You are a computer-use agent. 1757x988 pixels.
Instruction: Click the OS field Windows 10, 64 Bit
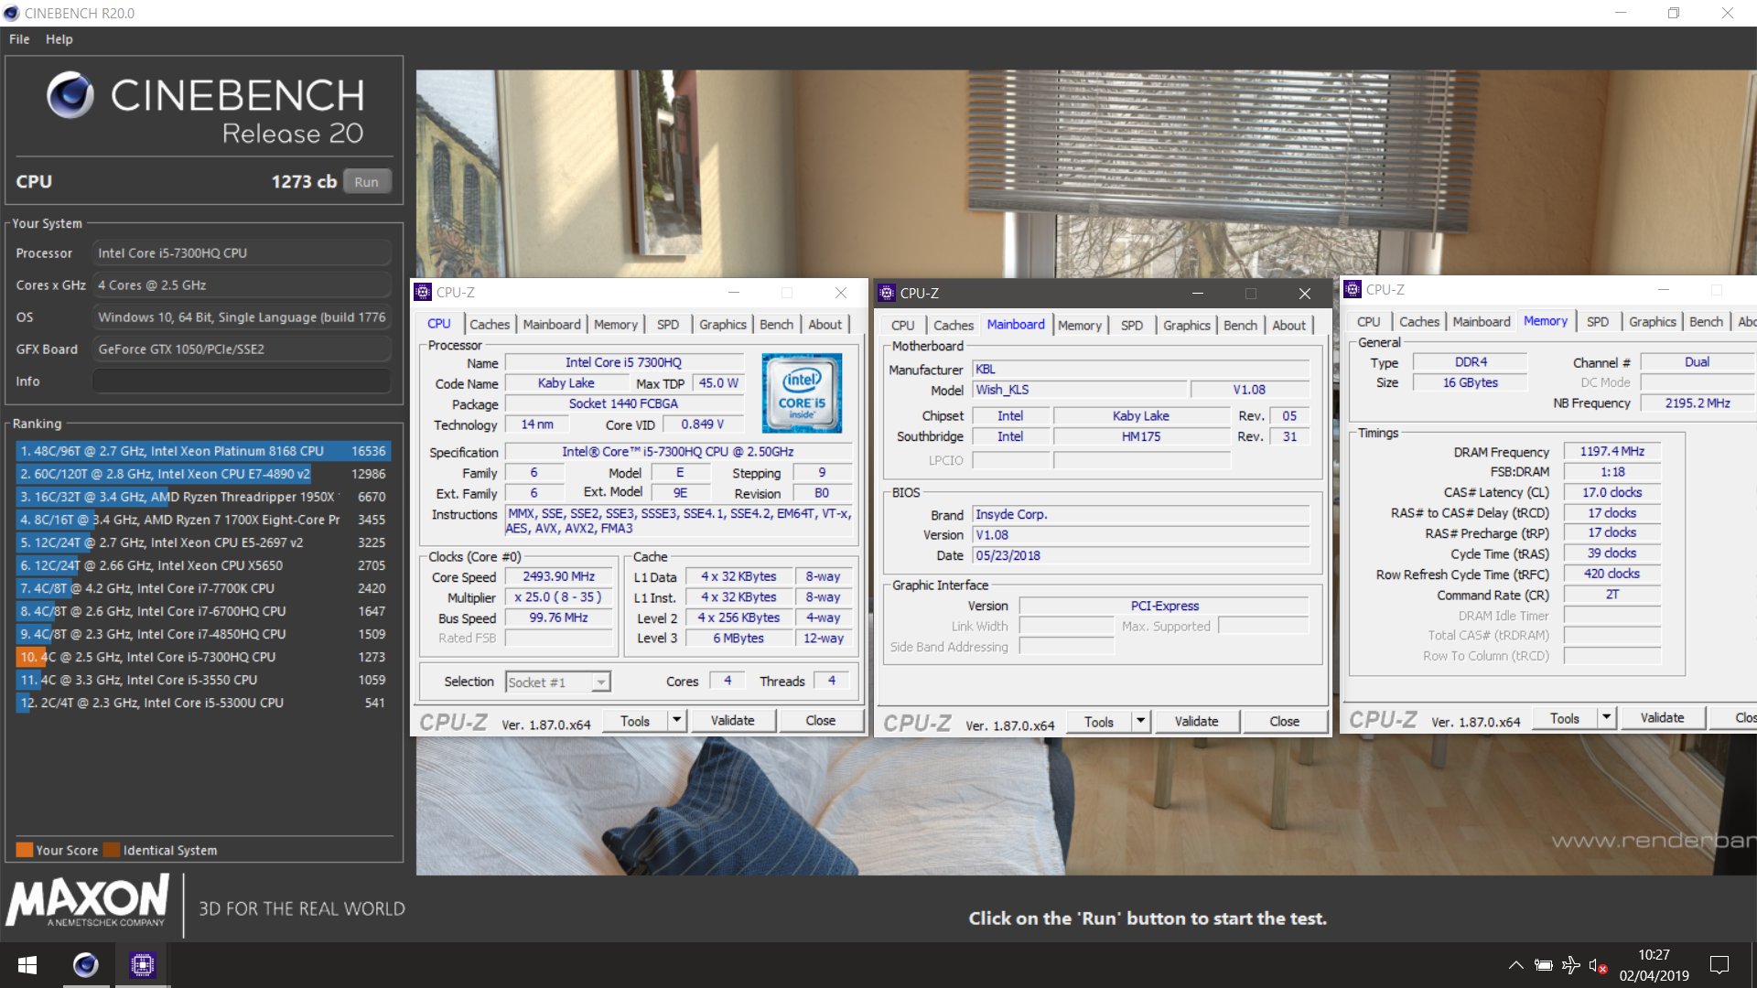(x=242, y=317)
